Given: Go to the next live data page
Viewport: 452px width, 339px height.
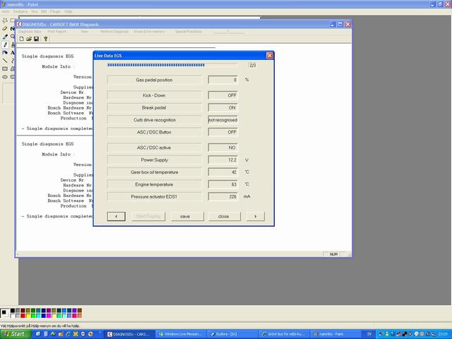Looking at the screenshot, I should 254,216.
